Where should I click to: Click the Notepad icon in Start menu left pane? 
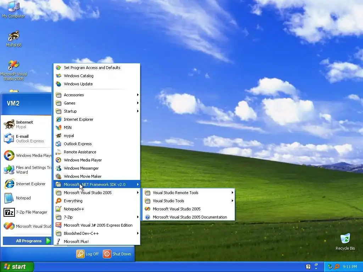coord(9,198)
